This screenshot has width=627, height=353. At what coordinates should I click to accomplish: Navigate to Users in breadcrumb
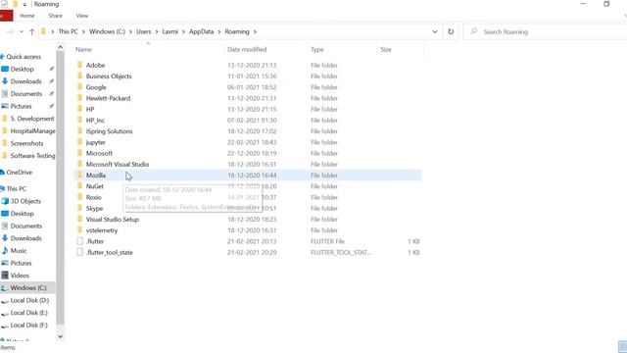[144, 31]
